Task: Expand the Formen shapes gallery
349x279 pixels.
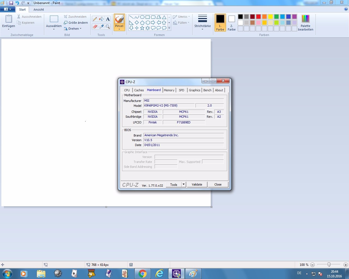Action: pos(169,28)
